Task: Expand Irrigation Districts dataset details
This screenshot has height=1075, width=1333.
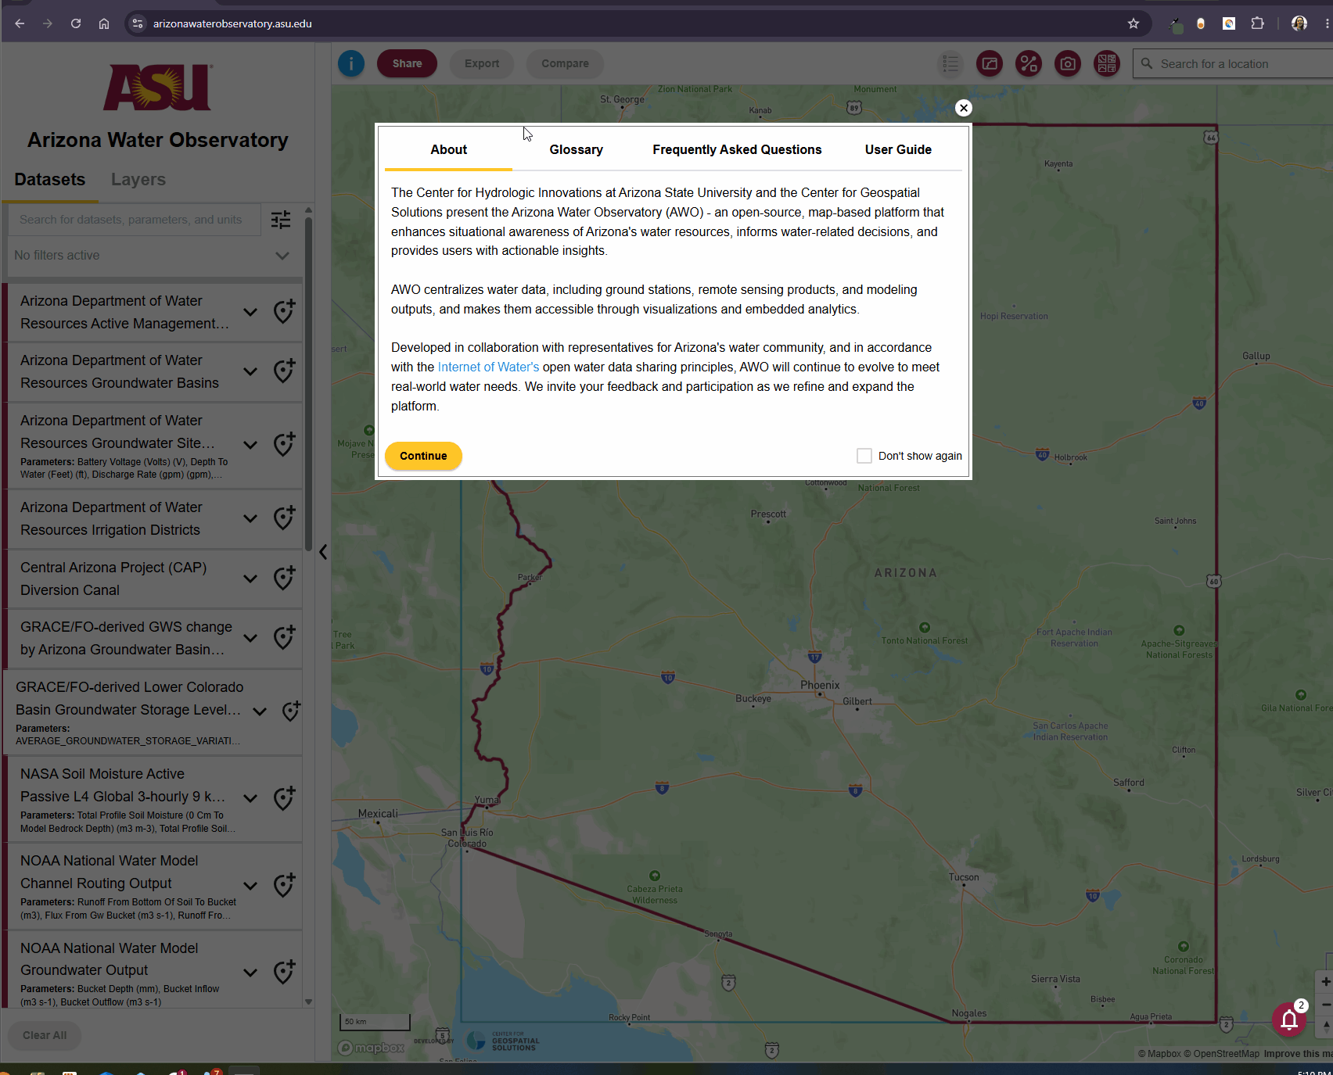Action: pos(250,518)
